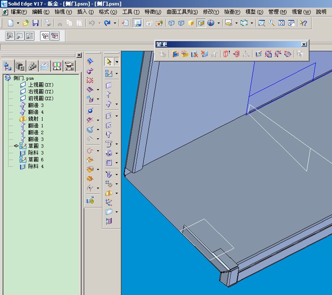Open the 曲面工具列(S) menu
The width and height of the screenshot is (332, 295).
182,12
